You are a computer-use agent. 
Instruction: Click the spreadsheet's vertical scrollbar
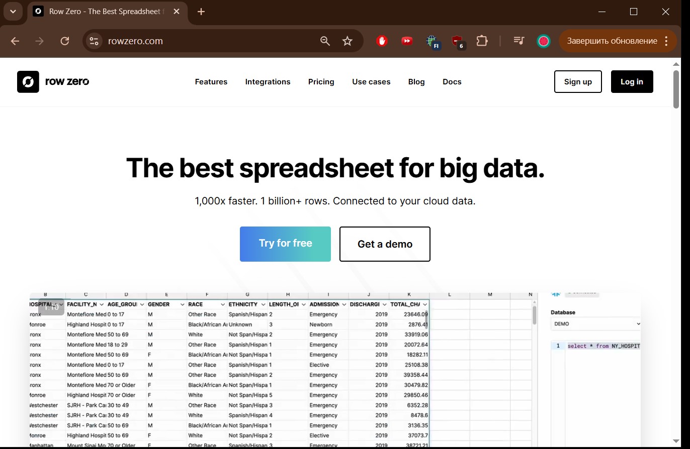click(x=534, y=315)
